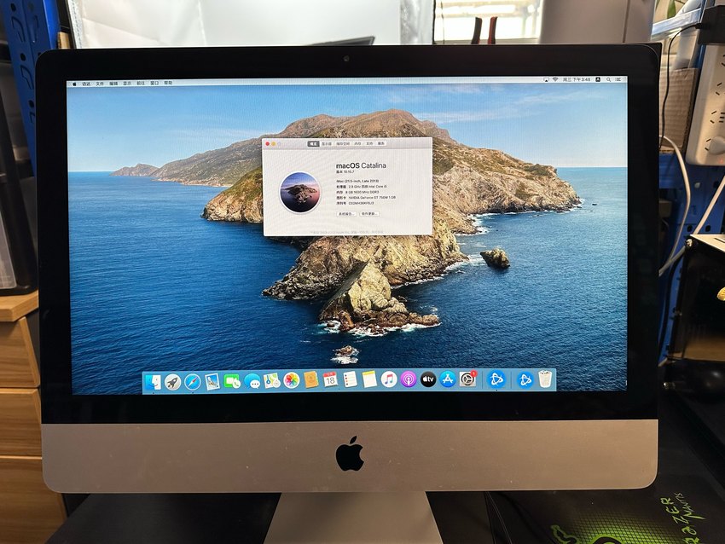Open Contacts brown book icon
The image size is (725, 544).
coord(311,380)
